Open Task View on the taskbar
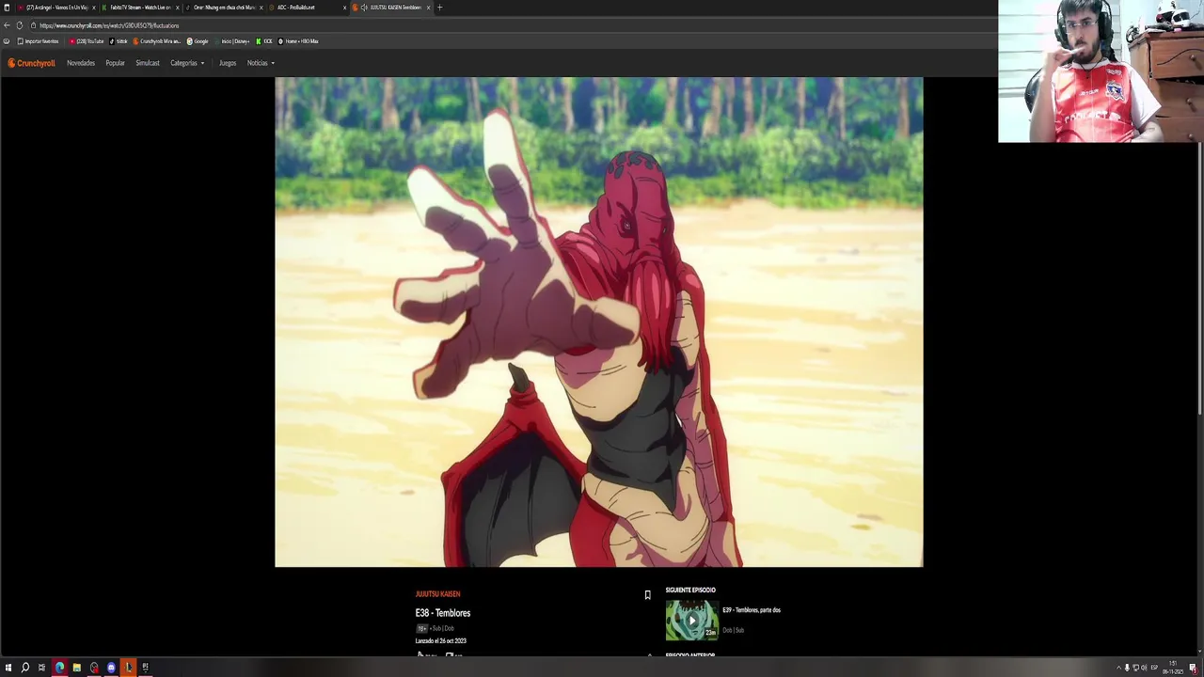 click(41, 668)
